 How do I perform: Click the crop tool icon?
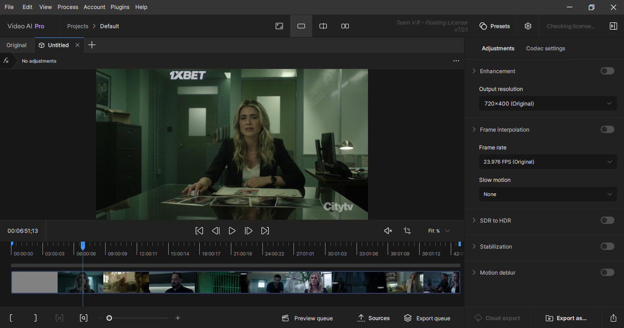pyautogui.click(x=407, y=231)
